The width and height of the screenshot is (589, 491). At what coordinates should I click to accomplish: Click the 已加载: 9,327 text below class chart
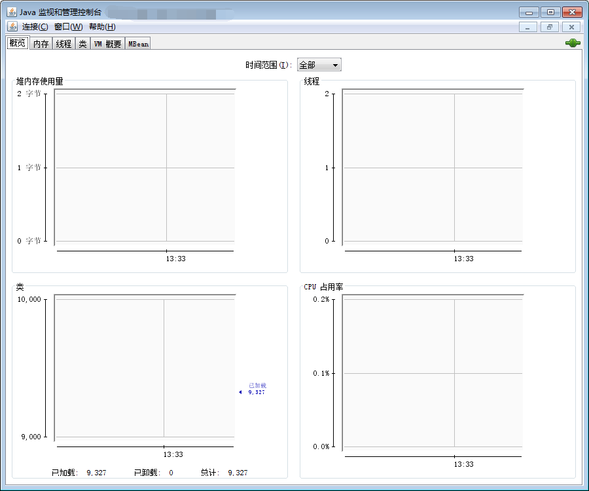coord(79,473)
